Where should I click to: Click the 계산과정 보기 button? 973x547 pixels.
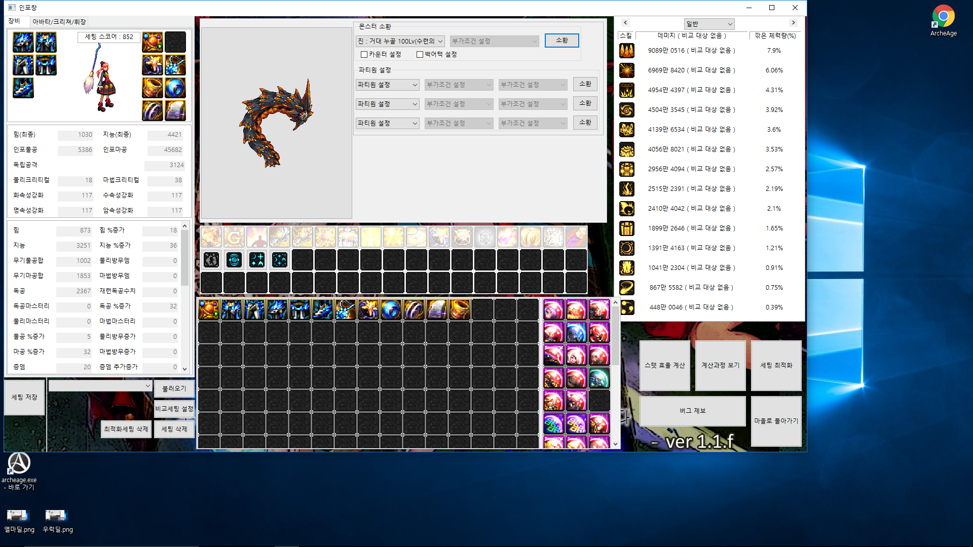(x=720, y=365)
